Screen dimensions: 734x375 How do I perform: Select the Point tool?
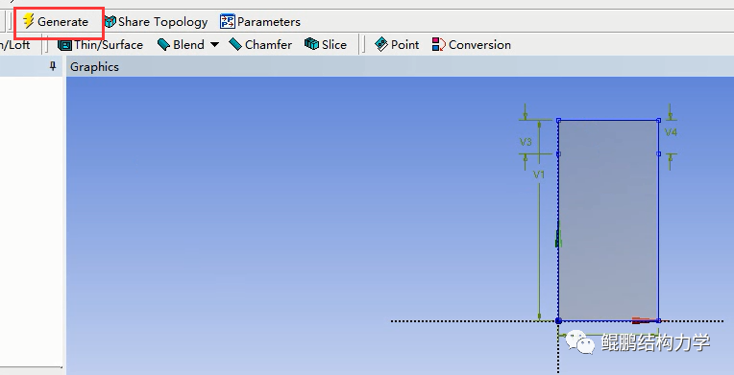point(397,45)
